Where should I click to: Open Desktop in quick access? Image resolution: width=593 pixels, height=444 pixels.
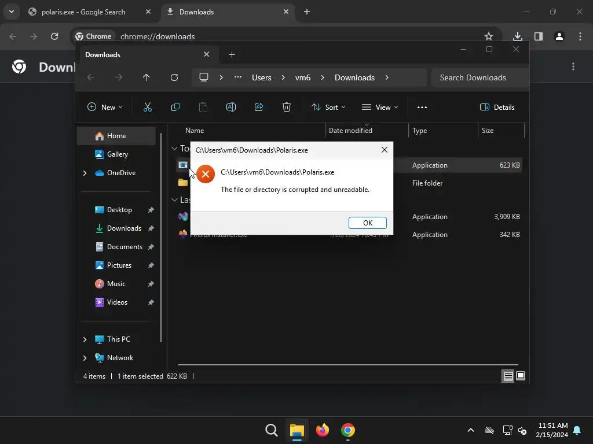click(116, 209)
